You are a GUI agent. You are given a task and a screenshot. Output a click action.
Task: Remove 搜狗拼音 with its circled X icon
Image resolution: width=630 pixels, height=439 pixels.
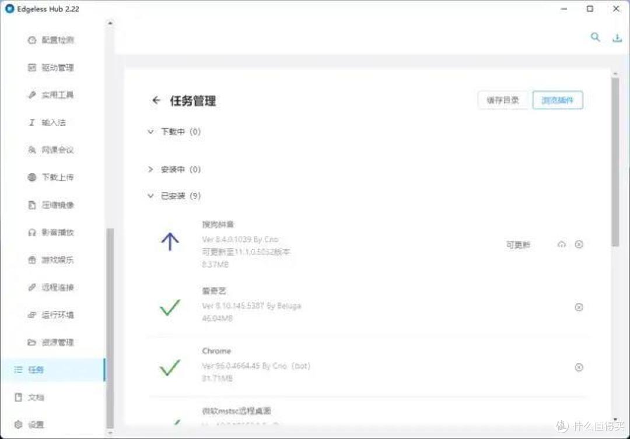pos(579,244)
